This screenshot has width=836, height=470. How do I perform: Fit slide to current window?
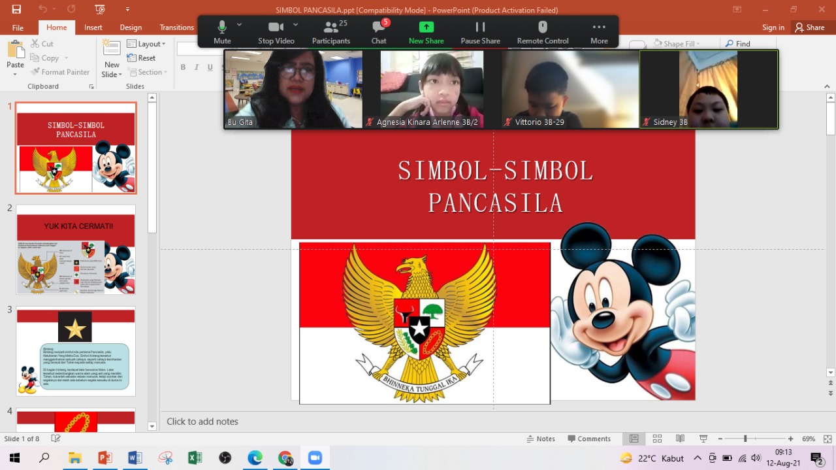coord(828,439)
